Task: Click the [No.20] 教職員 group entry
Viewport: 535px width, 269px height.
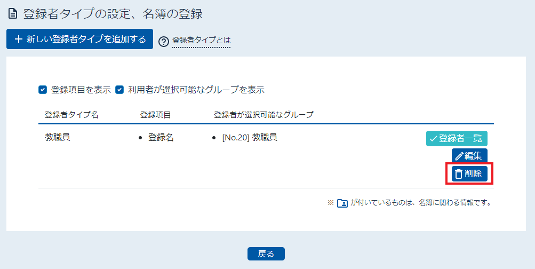Action: tap(250, 138)
